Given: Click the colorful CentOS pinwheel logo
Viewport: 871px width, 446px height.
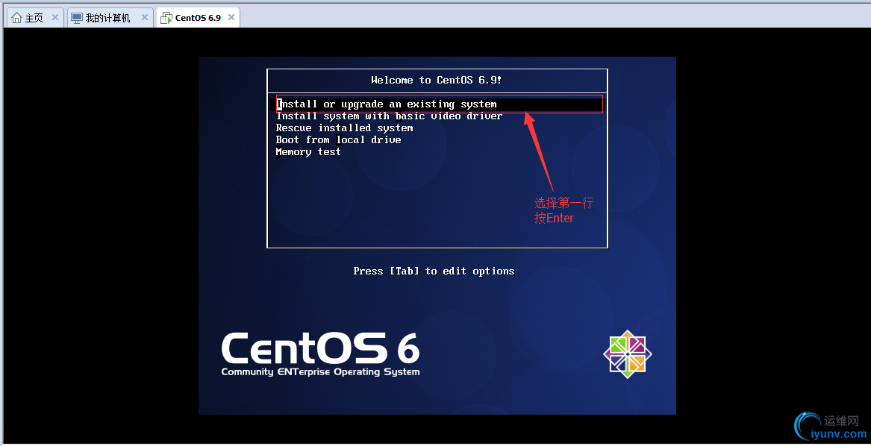Looking at the screenshot, I should point(627,354).
